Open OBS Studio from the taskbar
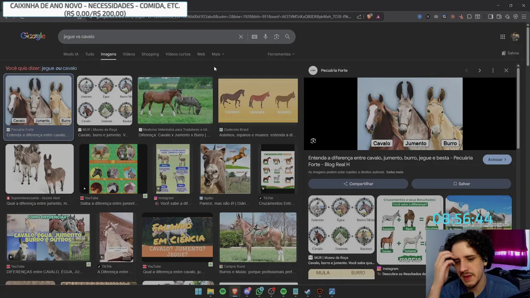Screen dimensions: 530x298 pyautogui.click(x=271, y=291)
